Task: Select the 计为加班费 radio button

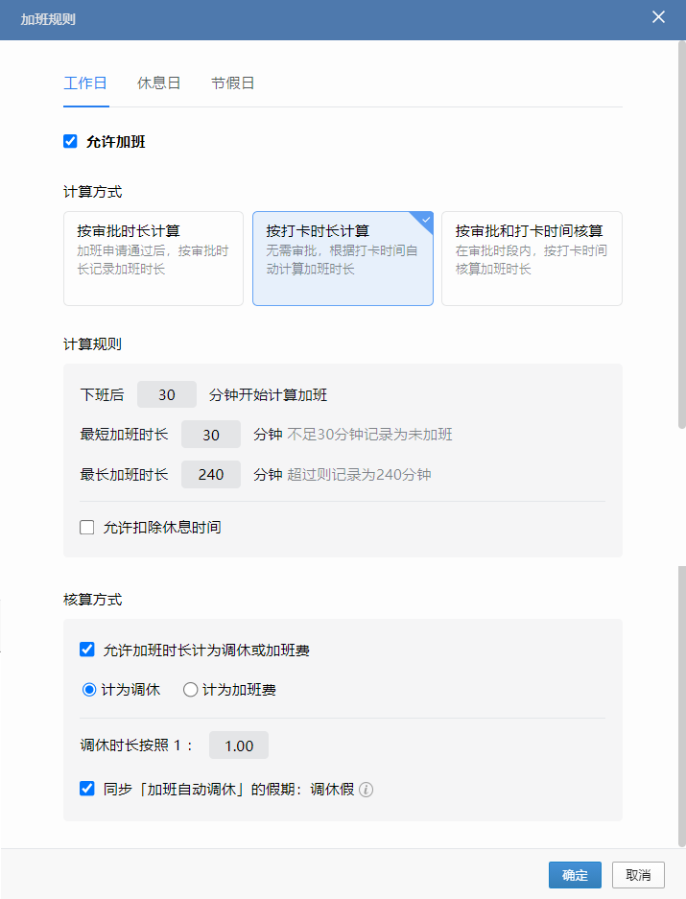Action: (190, 689)
